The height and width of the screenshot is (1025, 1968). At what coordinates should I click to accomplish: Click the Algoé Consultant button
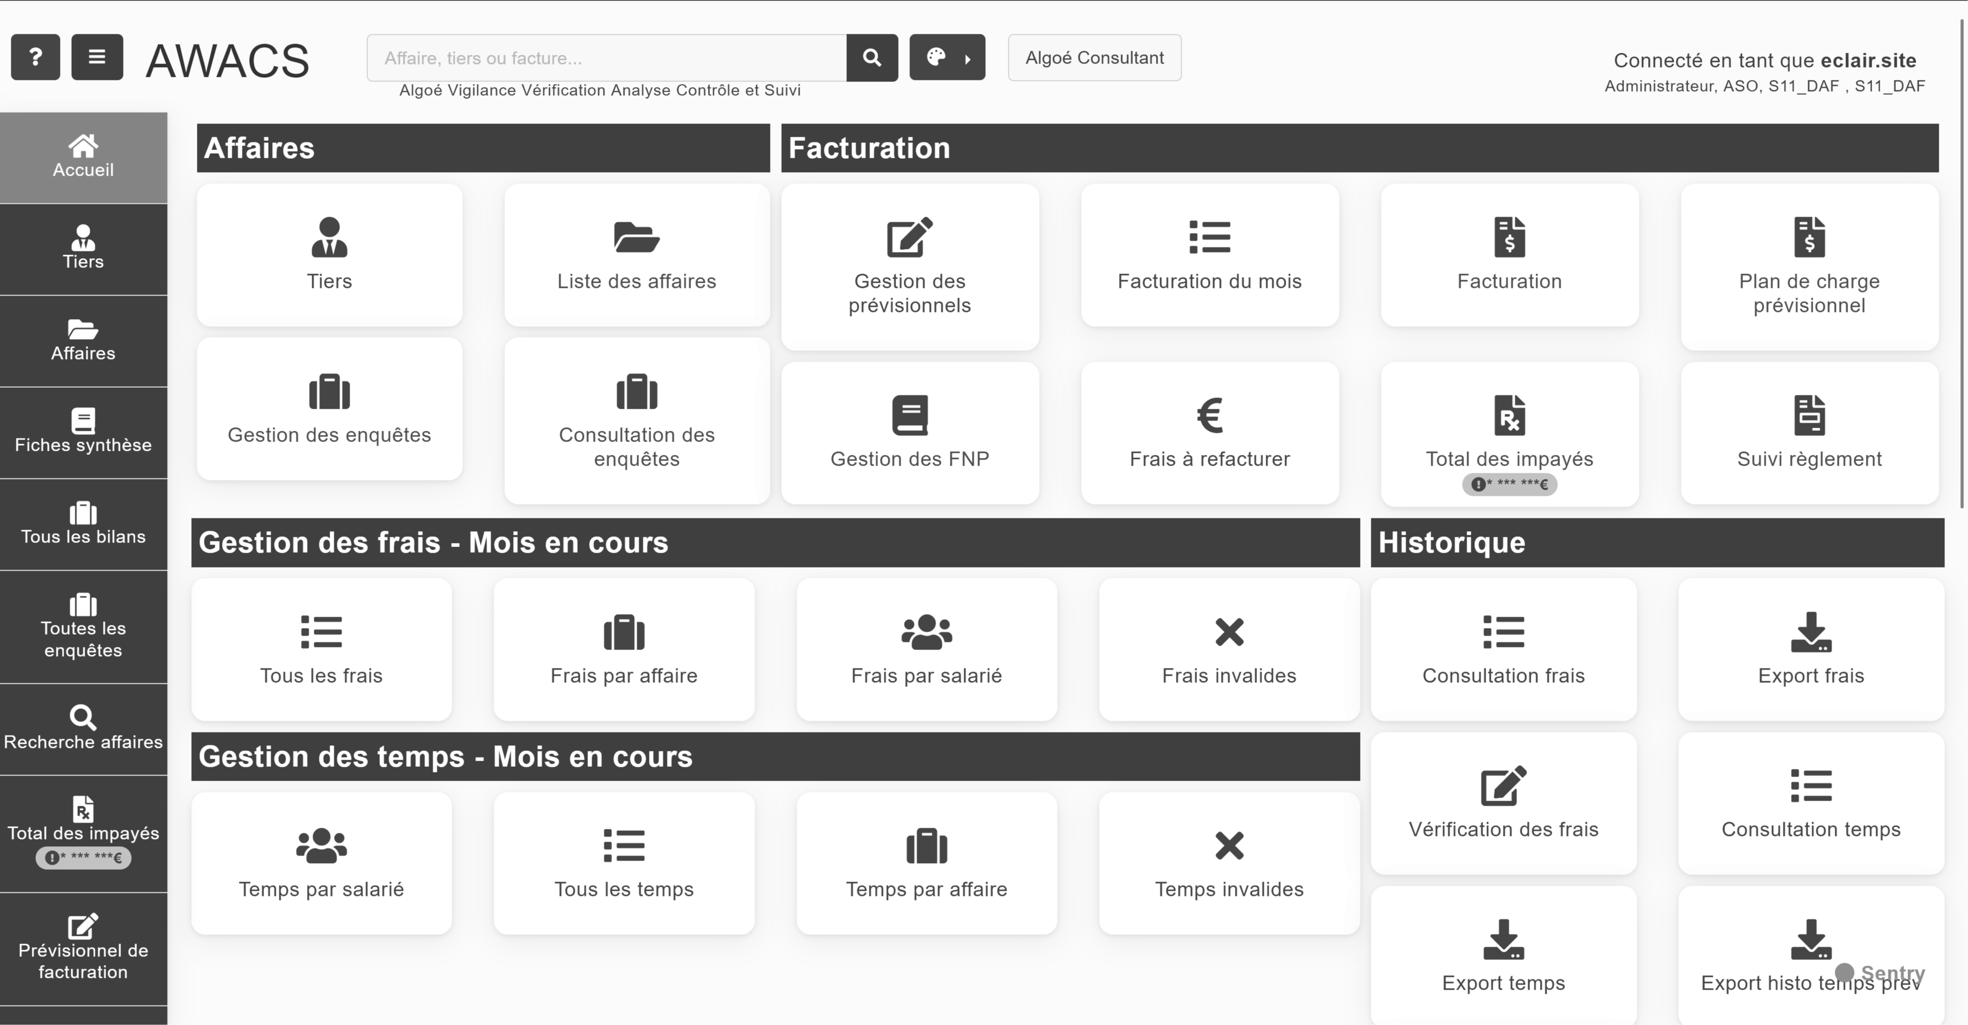coord(1094,57)
